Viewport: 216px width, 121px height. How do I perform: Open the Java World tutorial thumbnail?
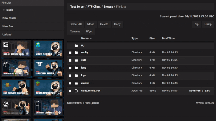coord(48,48)
